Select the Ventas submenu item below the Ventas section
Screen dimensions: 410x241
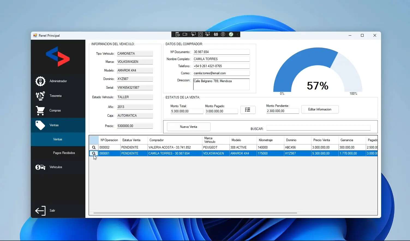pos(58,139)
